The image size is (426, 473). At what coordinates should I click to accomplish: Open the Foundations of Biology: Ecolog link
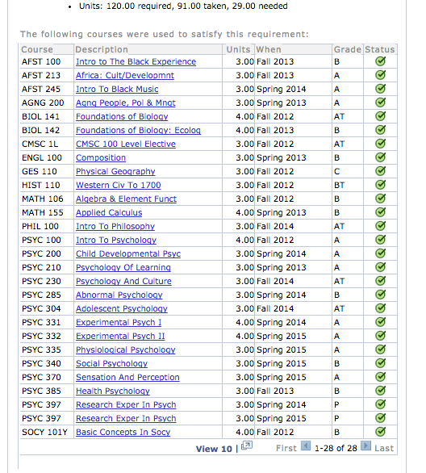(138, 130)
